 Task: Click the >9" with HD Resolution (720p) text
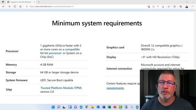point(160,57)
